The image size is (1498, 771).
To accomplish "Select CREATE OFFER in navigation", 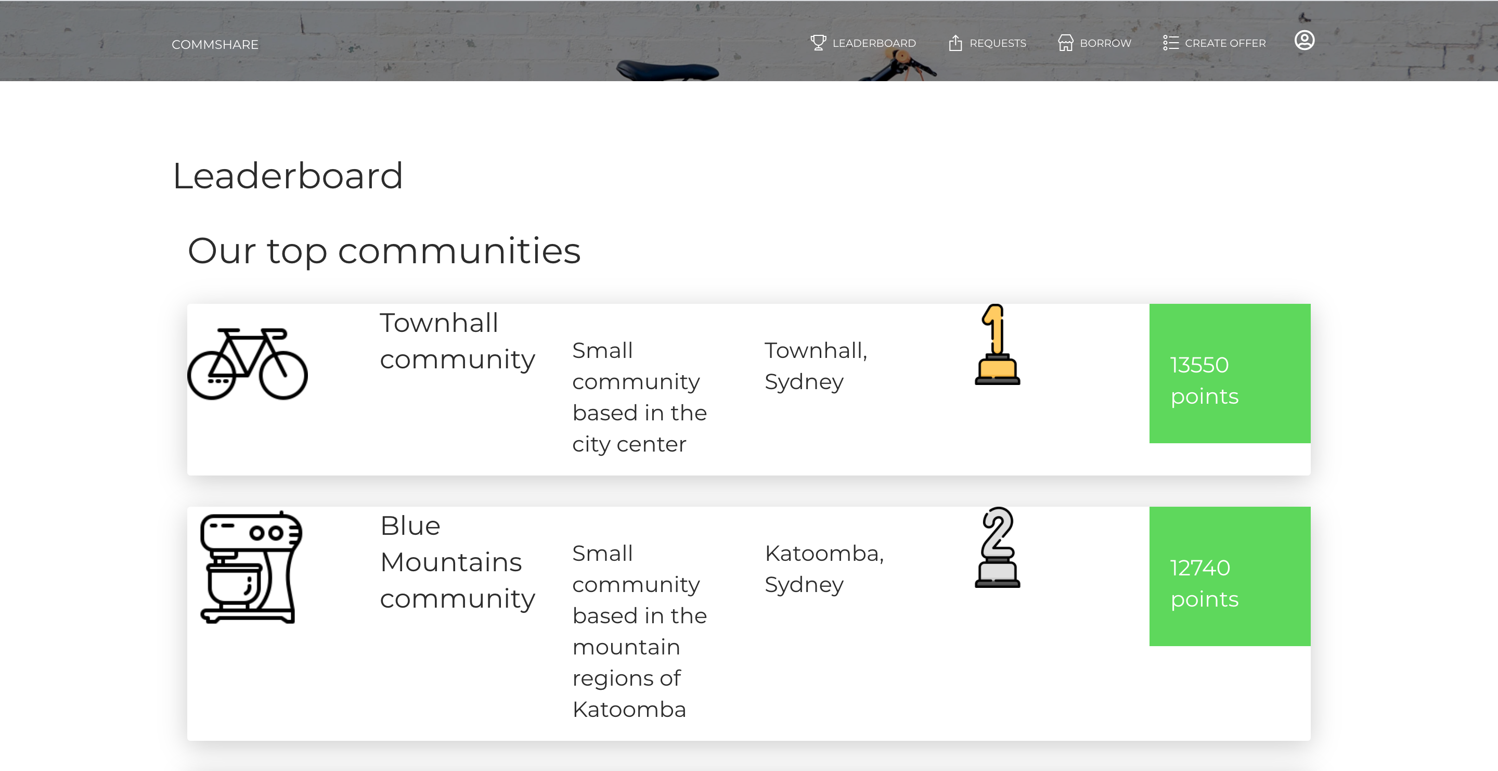I will [1225, 43].
